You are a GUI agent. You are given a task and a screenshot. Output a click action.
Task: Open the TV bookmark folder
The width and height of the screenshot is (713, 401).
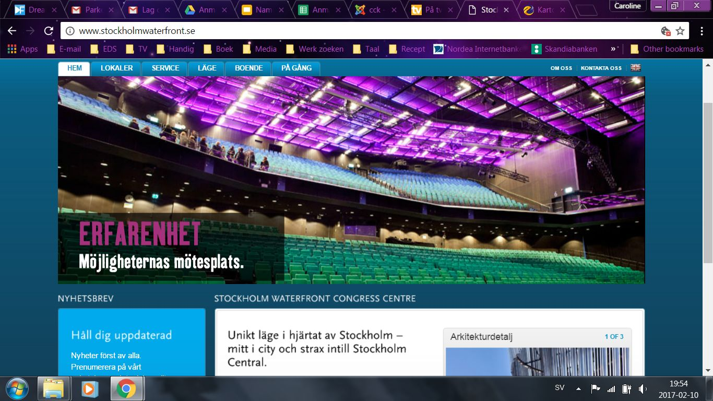point(137,49)
